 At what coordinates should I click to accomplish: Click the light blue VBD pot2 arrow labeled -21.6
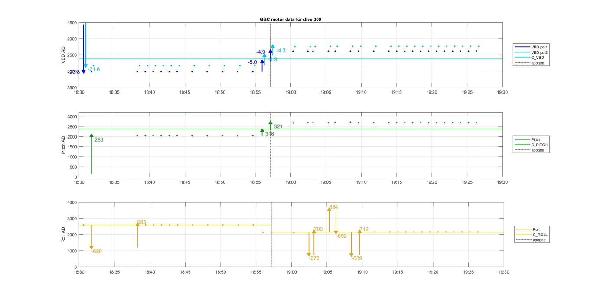click(x=86, y=45)
